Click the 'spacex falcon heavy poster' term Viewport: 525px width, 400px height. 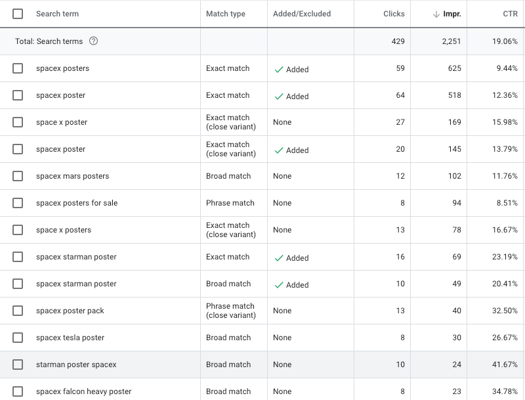[x=84, y=391]
